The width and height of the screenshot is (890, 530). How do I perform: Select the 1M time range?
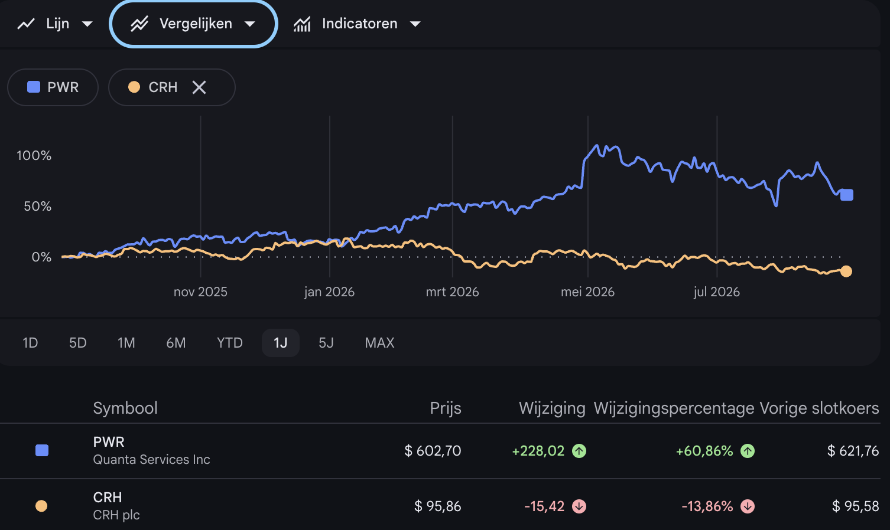pos(126,343)
